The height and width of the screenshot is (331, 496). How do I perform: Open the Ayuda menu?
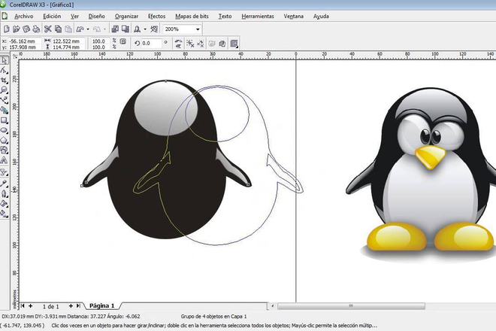(321, 16)
